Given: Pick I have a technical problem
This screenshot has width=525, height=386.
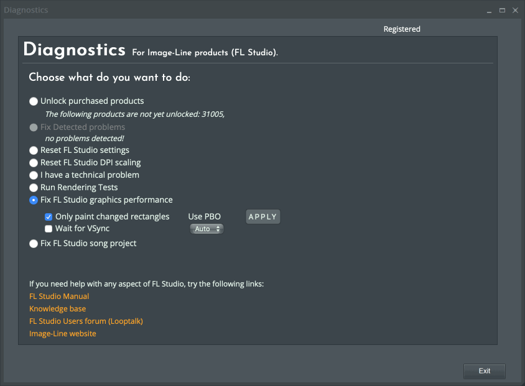Looking at the screenshot, I should coord(34,175).
